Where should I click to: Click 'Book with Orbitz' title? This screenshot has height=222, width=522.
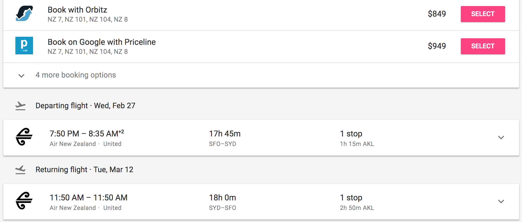[x=77, y=10]
